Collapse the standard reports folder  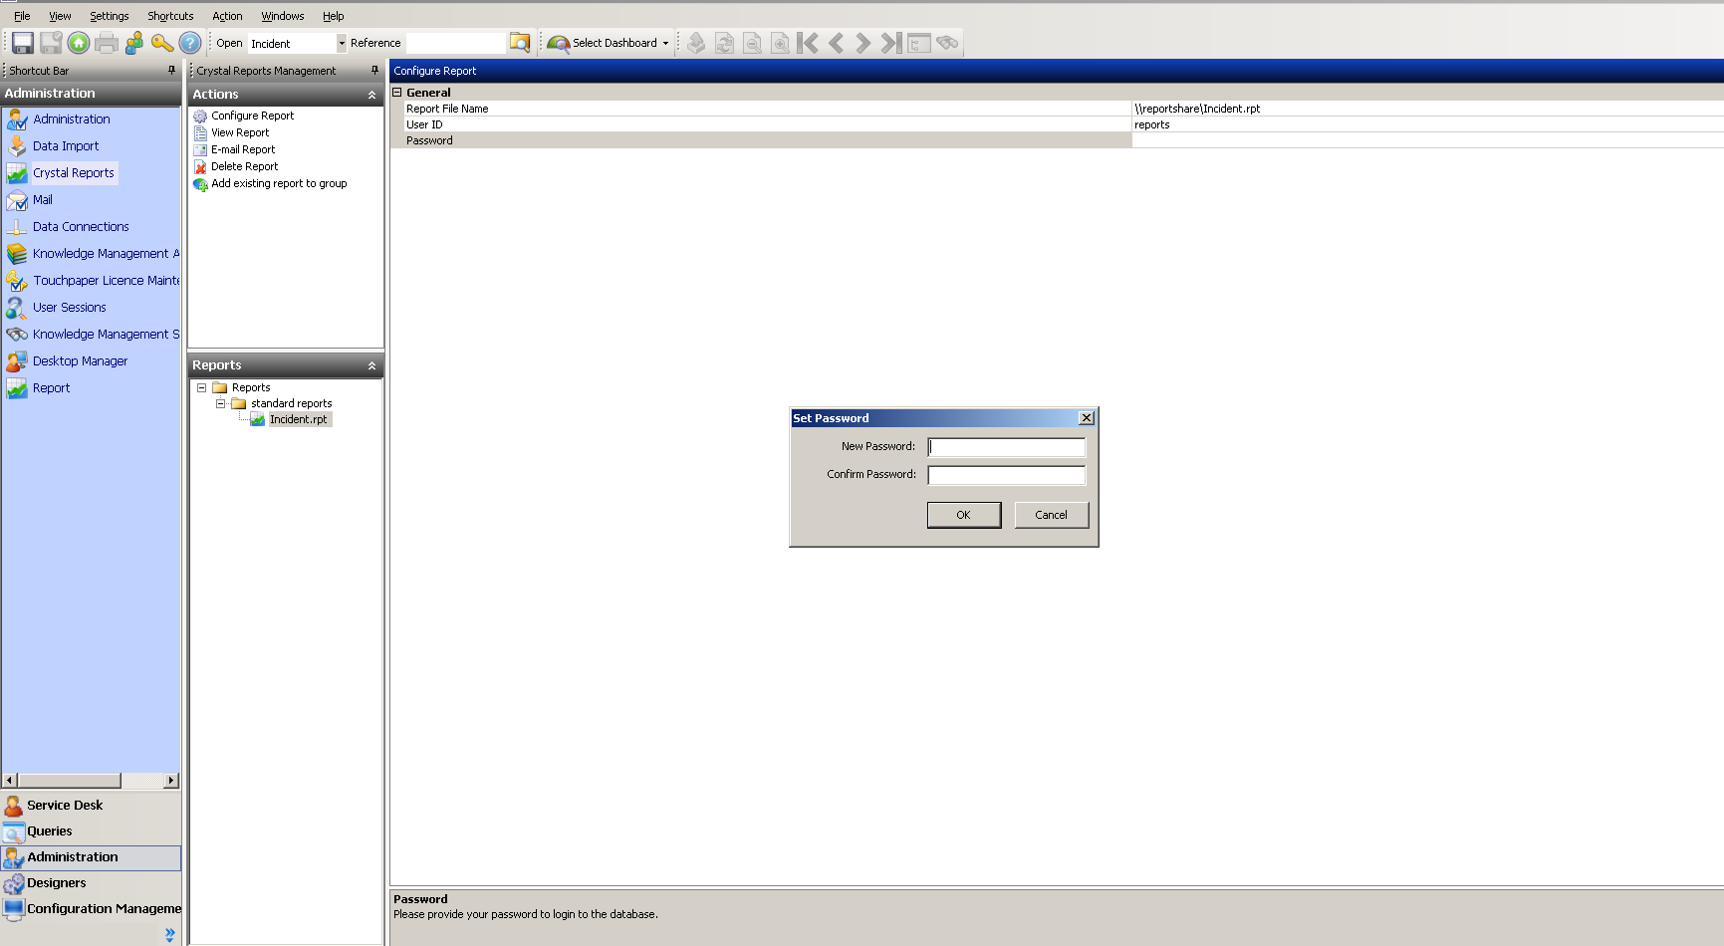[x=220, y=403]
